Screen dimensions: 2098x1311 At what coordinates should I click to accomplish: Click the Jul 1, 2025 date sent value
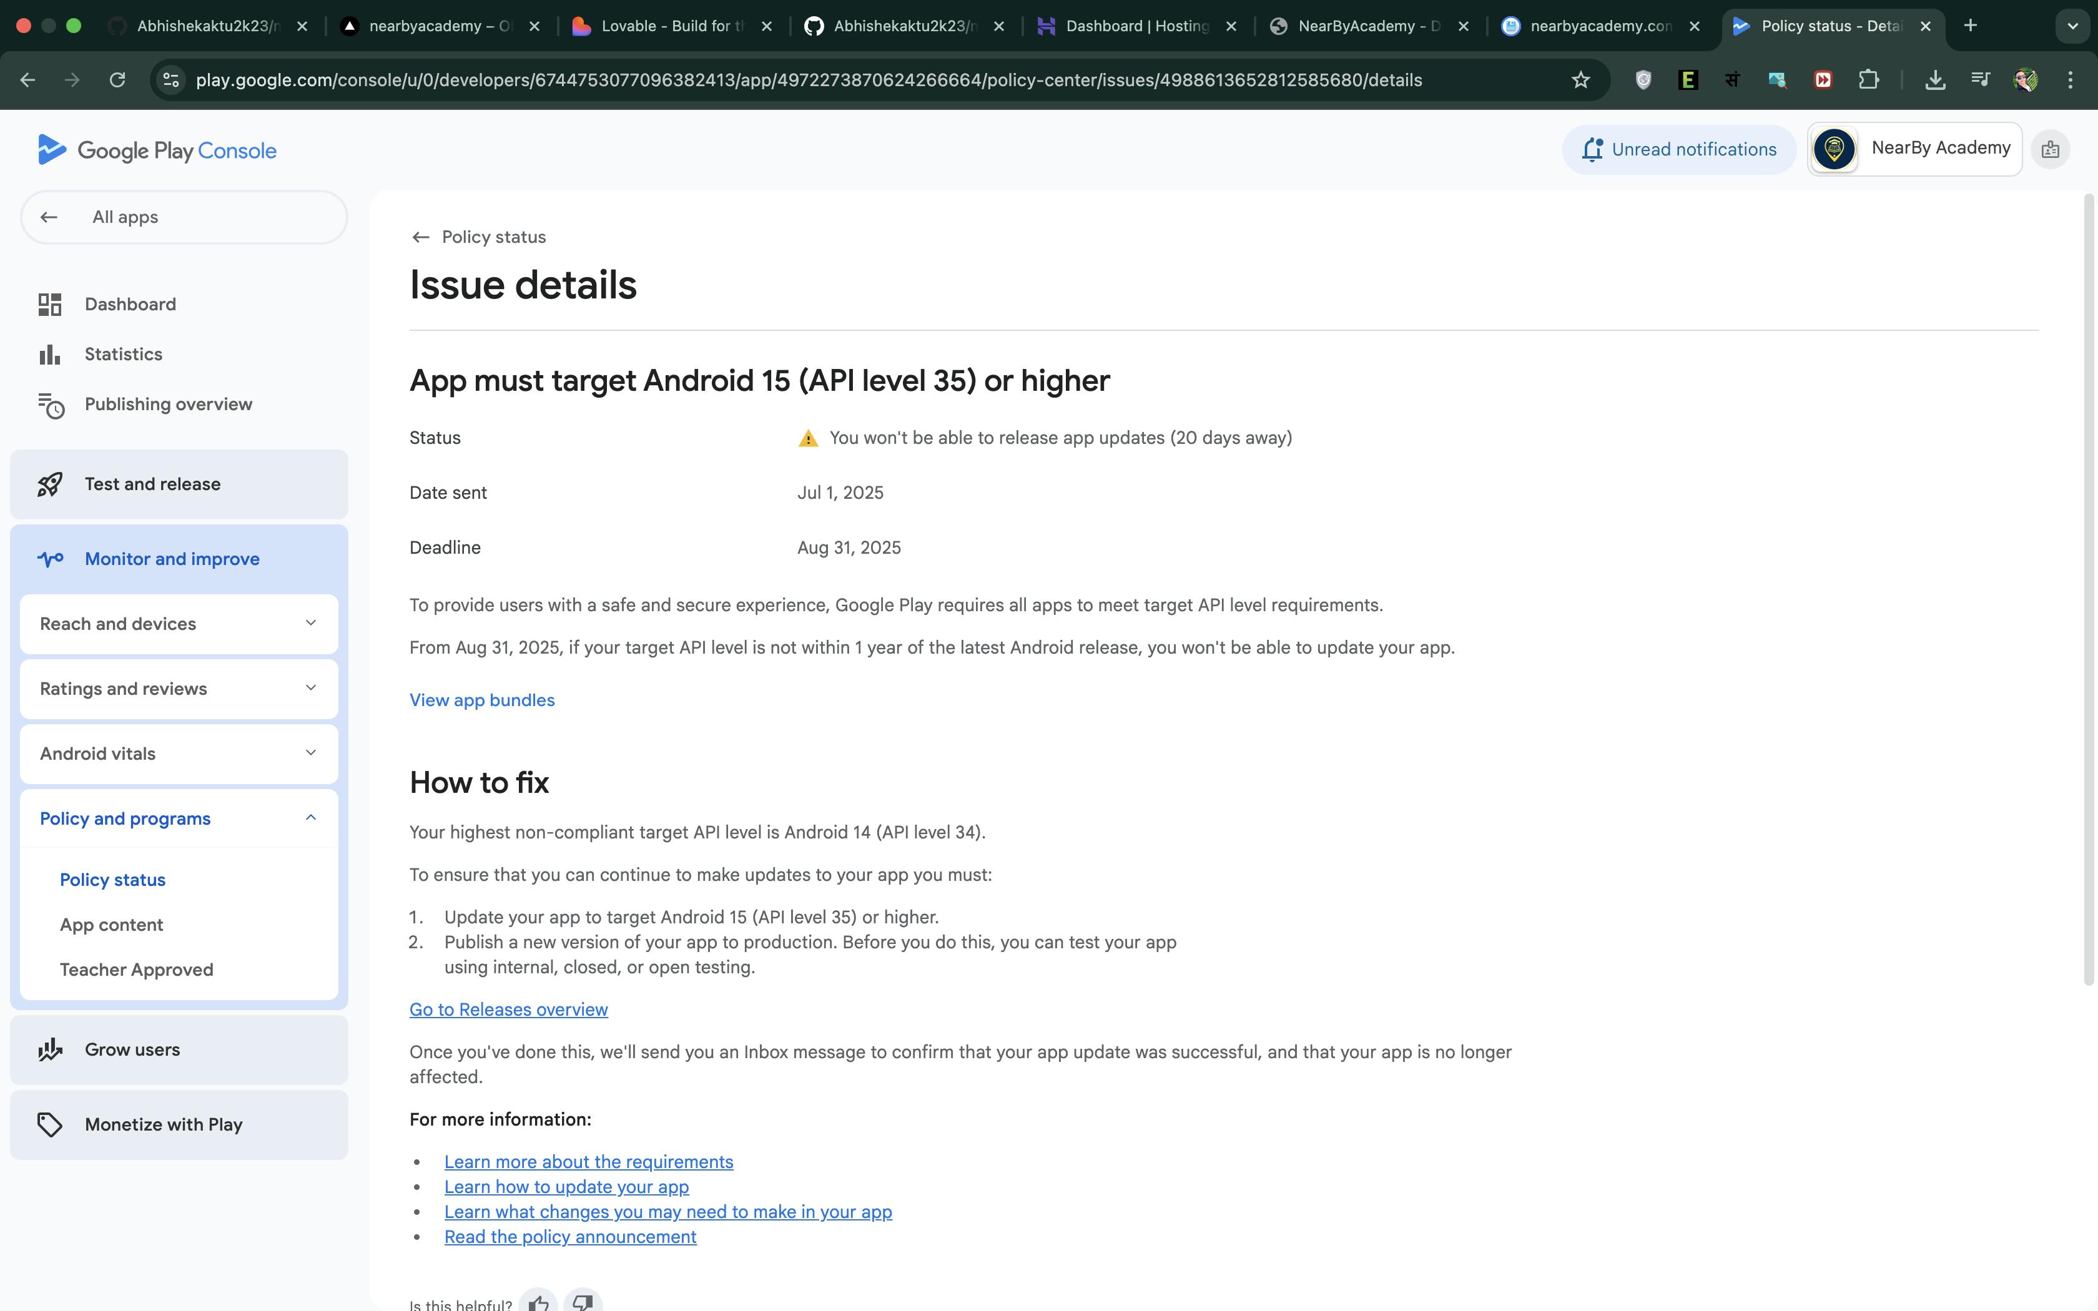tap(840, 493)
